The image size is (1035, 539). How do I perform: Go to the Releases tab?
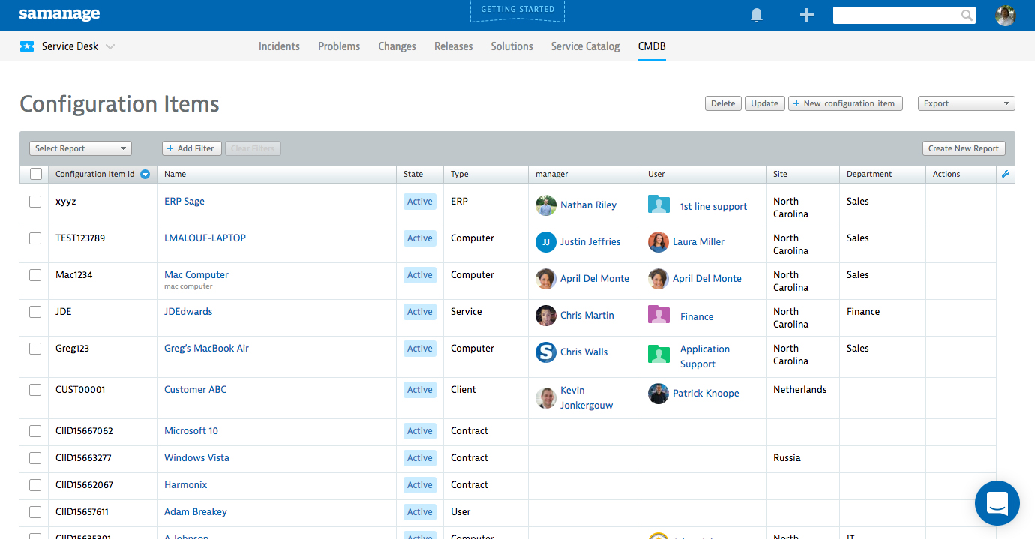[x=453, y=46]
